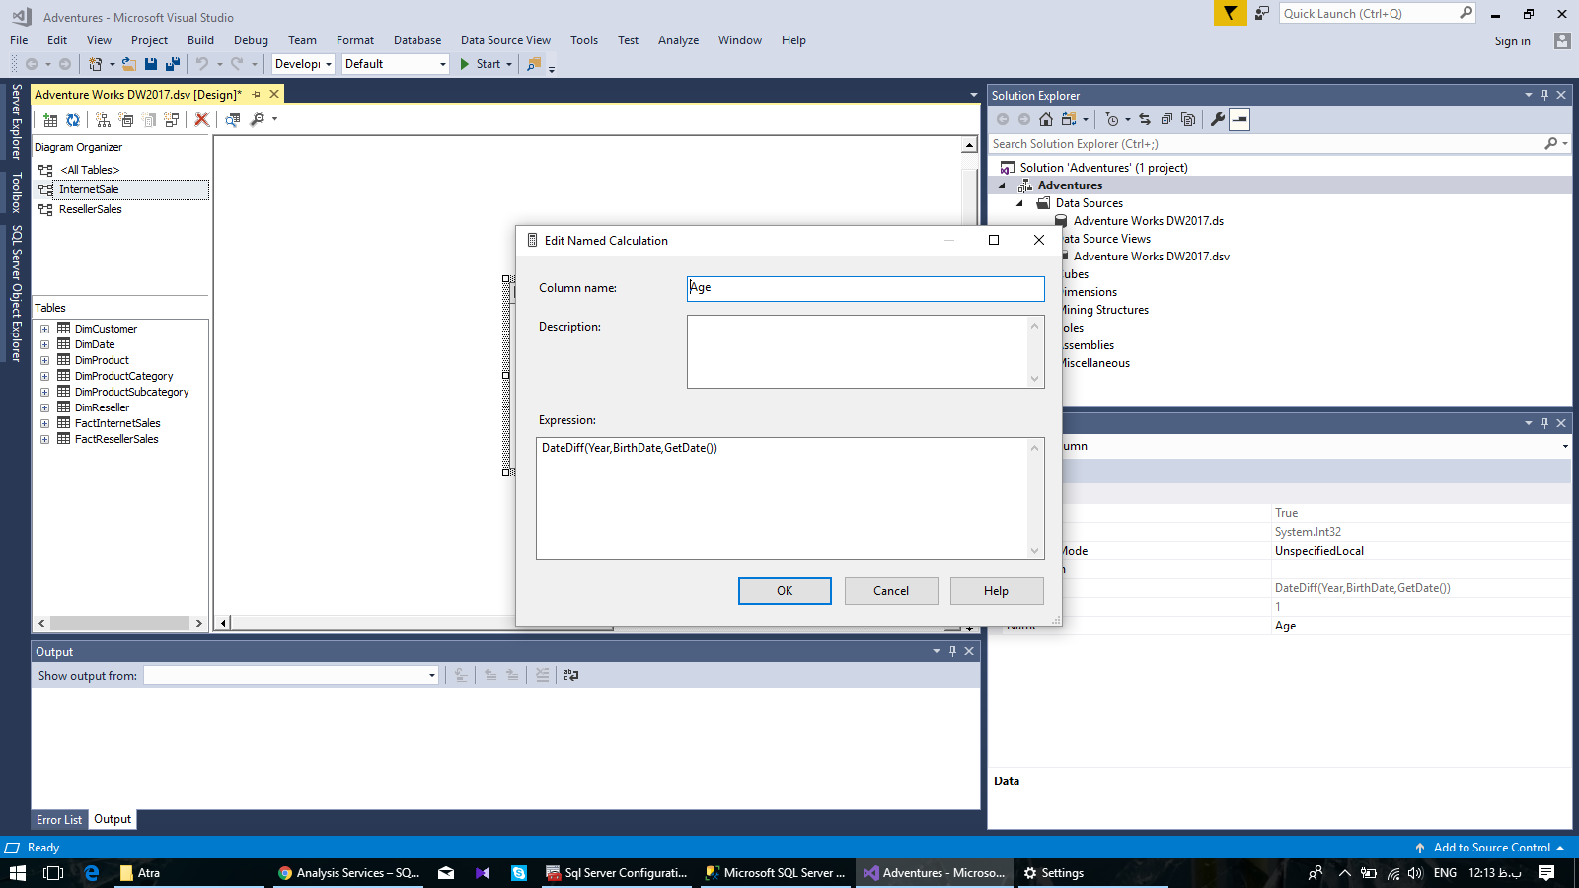Image resolution: width=1579 pixels, height=888 pixels.
Task: Click the Save All icon
Action: tap(173, 64)
